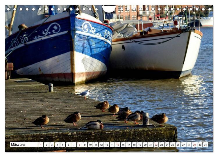Screen dimensions: 218x157
Task: Click the lone duck at the dock's right corner
Action: (x=159, y=119)
